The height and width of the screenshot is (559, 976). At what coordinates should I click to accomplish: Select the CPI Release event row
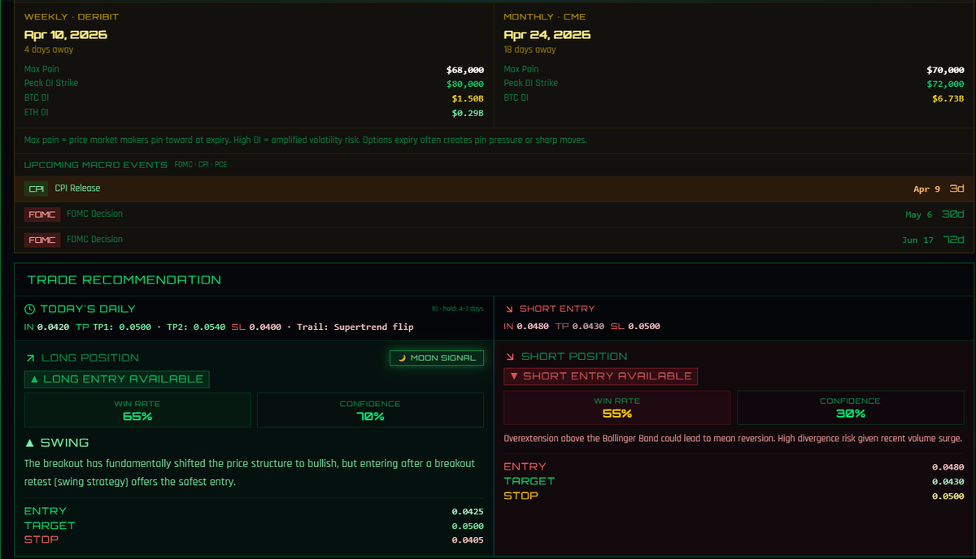tap(494, 188)
